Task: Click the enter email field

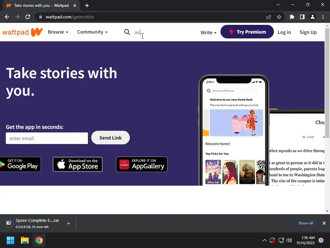Action: (x=47, y=138)
